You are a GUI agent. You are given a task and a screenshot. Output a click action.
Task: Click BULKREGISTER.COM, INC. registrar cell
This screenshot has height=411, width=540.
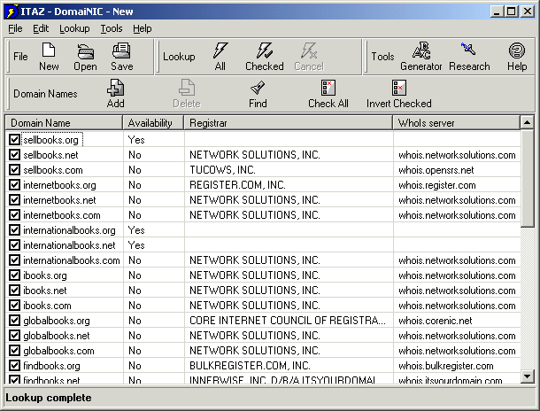[x=250, y=366]
